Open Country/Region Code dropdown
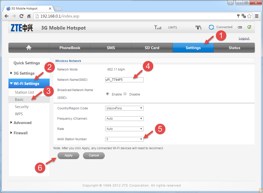 [124, 108]
